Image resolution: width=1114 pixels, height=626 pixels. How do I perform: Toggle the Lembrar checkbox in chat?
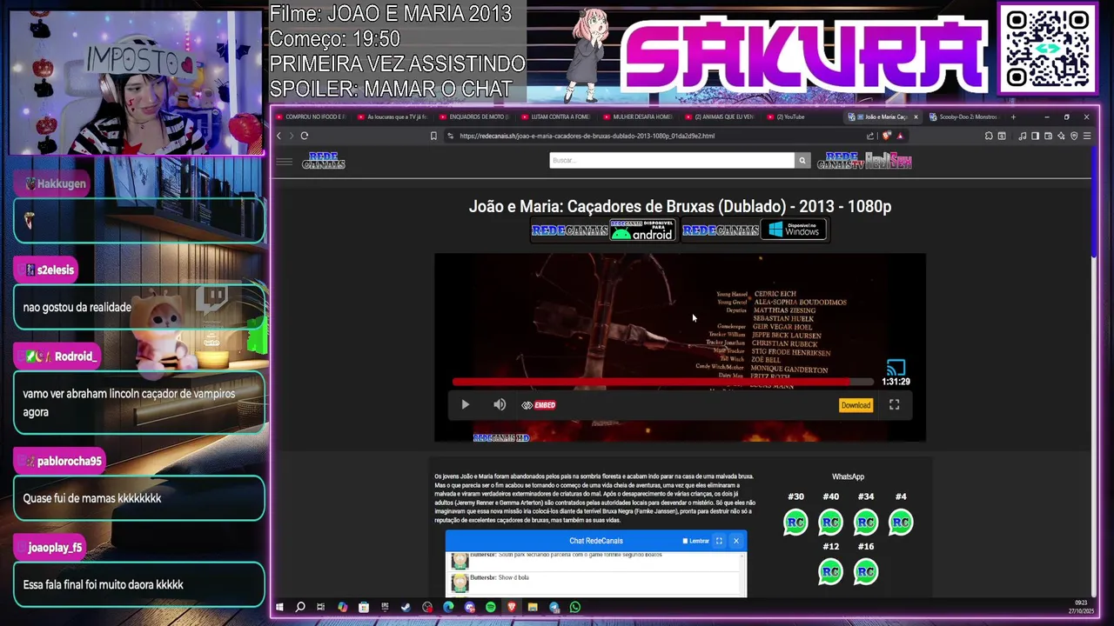point(685,541)
